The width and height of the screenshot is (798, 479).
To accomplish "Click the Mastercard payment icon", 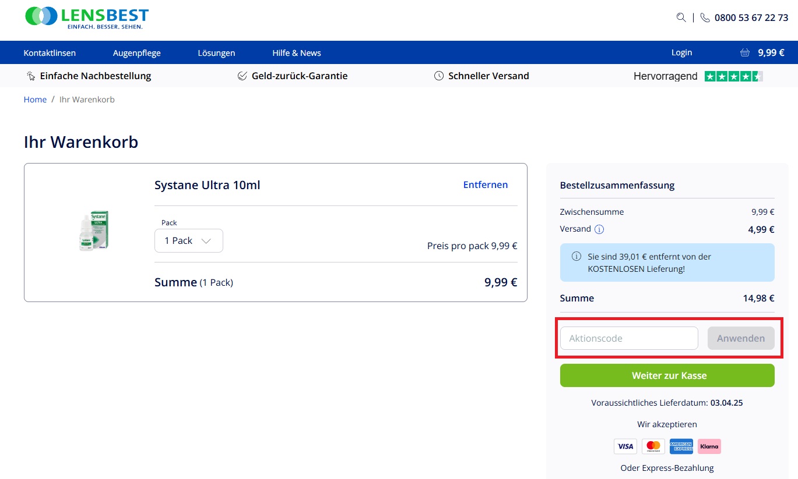I will [653, 446].
